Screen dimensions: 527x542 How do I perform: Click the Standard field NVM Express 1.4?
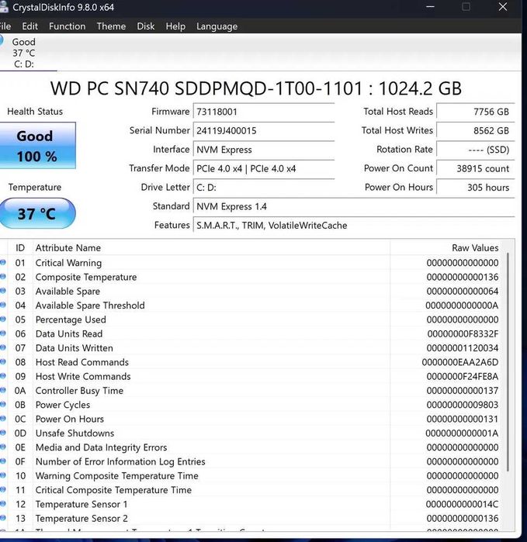pos(354,207)
